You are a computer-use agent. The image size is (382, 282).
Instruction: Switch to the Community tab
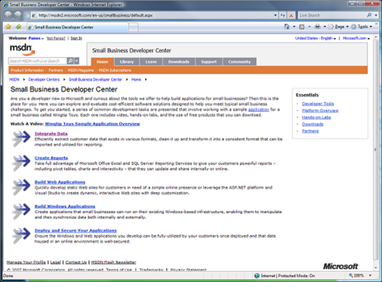tap(239, 62)
